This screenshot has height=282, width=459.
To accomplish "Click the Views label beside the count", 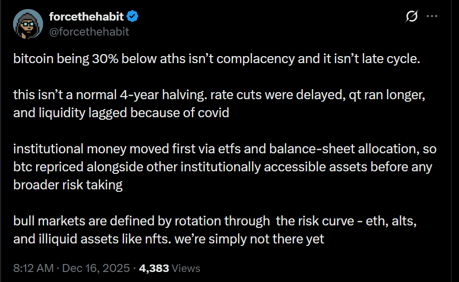I will click(186, 268).
